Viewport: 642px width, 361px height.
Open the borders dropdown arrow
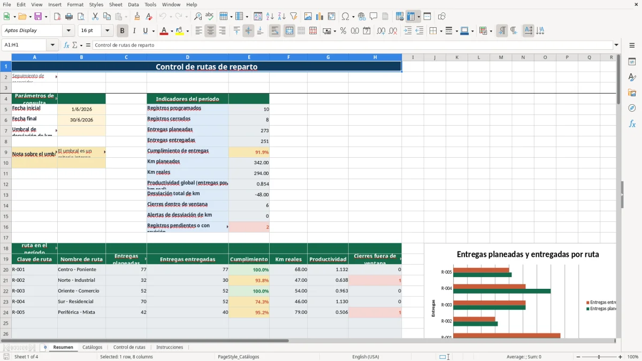pos(441,31)
